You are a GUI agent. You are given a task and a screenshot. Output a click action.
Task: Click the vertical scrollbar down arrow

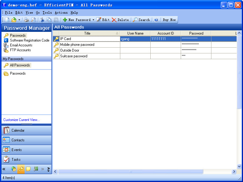pyautogui.click(x=239, y=166)
